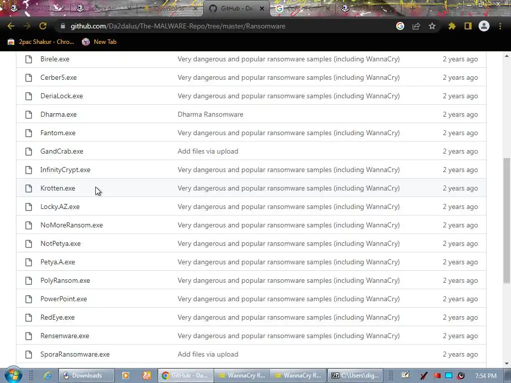
Task: Click "2 years ago" in the Locky.AZ.exe row
Action: 460,207
